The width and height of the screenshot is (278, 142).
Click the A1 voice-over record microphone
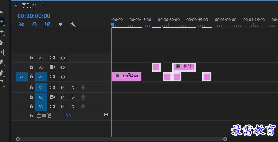[83, 88]
